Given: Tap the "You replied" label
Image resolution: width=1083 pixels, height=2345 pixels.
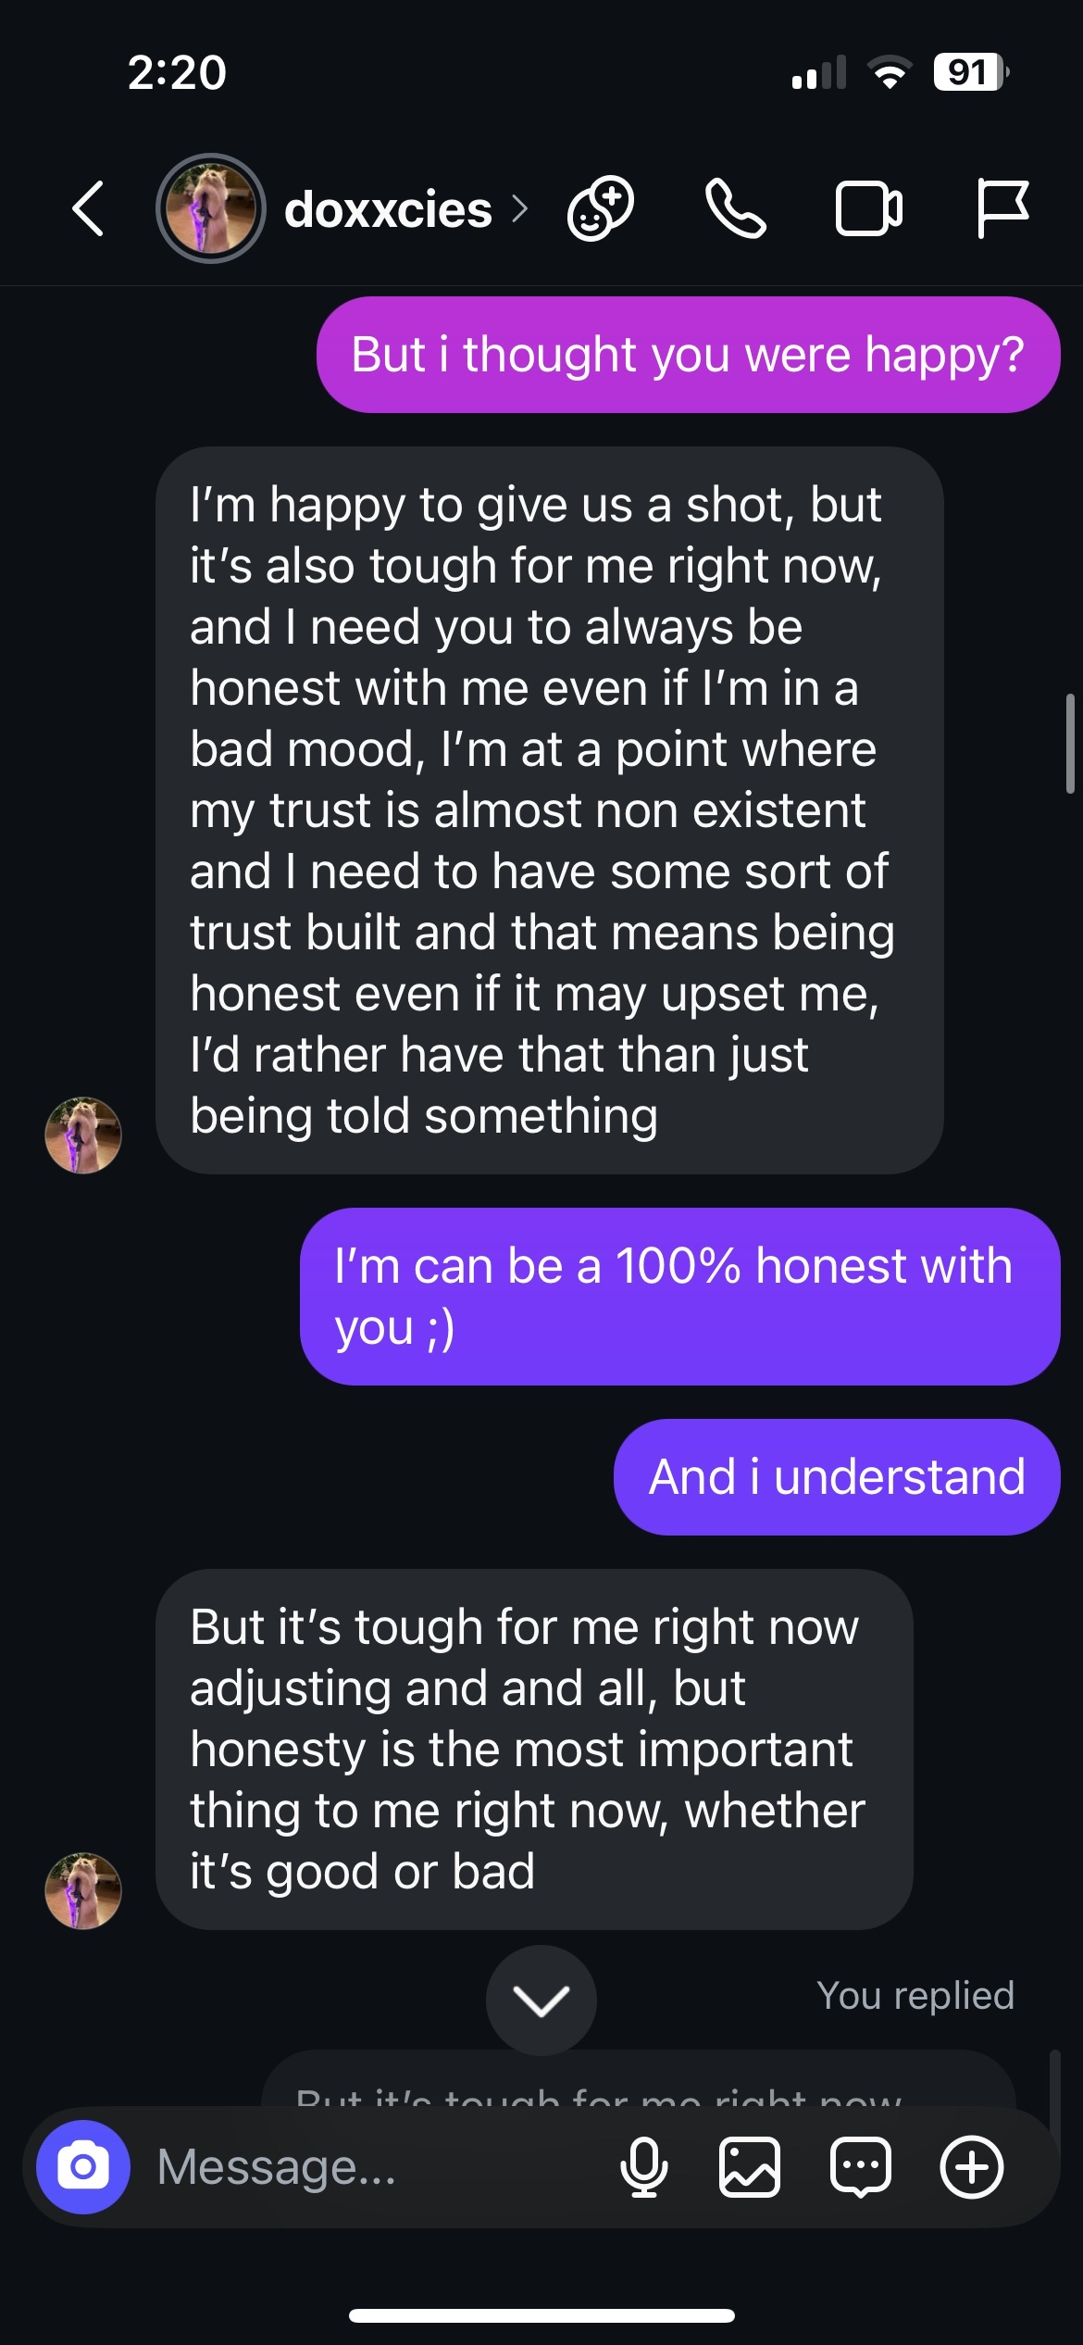Looking at the screenshot, I should tap(915, 1996).
